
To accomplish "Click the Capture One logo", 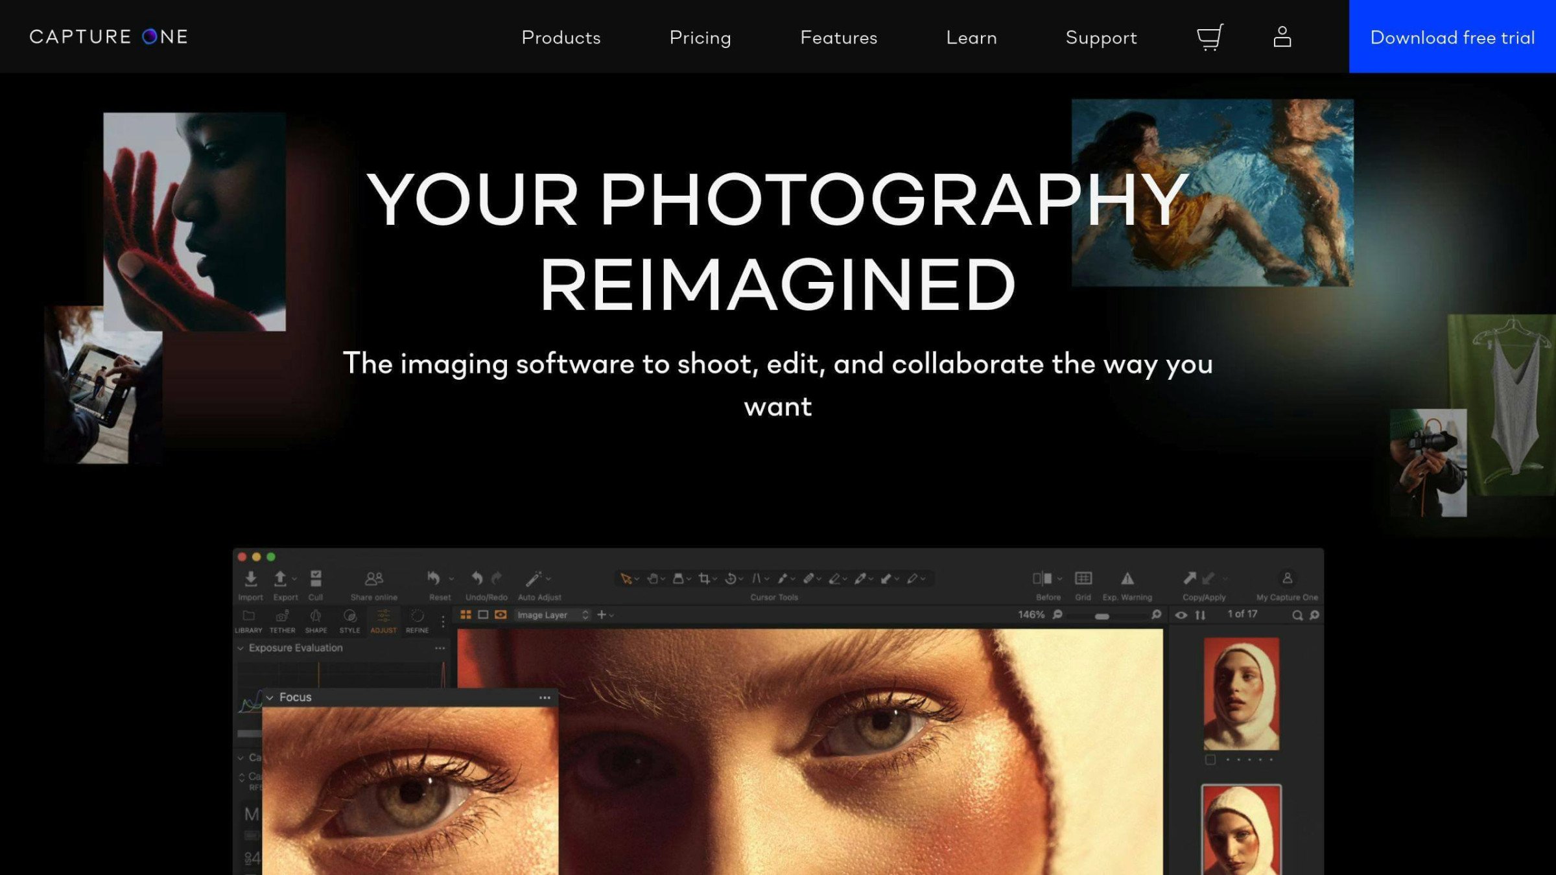I will click(x=108, y=37).
